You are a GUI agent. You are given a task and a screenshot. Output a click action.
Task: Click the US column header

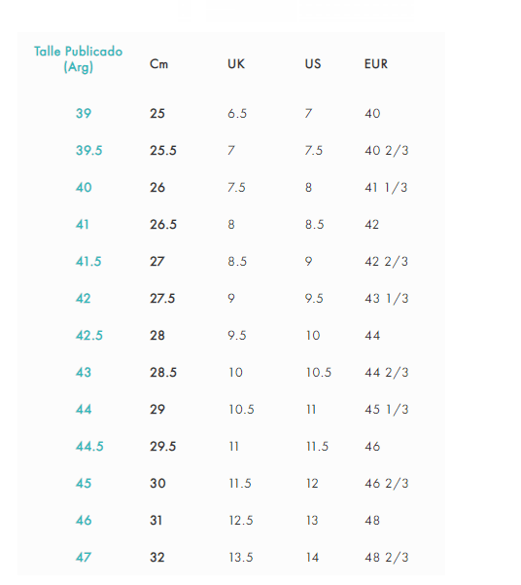pyautogui.click(x=313, y=64)
